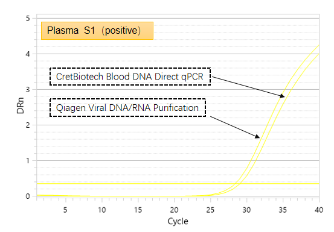Click the arrowhead pointing from CretBiotech label
The image size is (334, 232).
coord(282,96)
